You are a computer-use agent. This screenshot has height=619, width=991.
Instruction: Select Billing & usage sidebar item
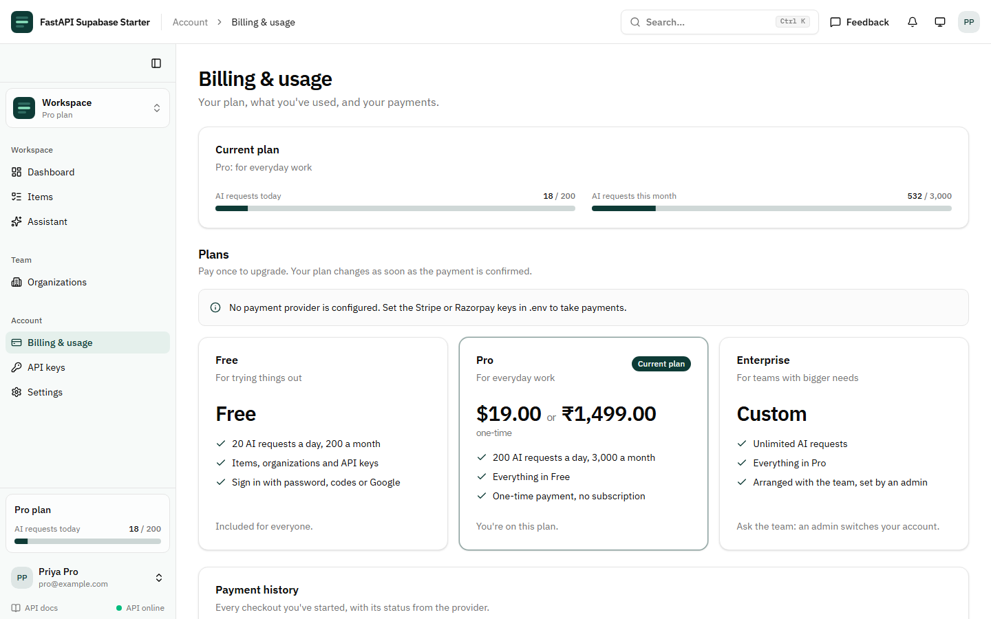[x=87, y=343]
